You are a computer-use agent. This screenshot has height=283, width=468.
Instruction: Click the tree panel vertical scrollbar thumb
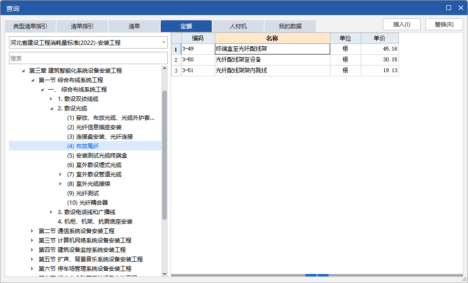pos(165,155)
